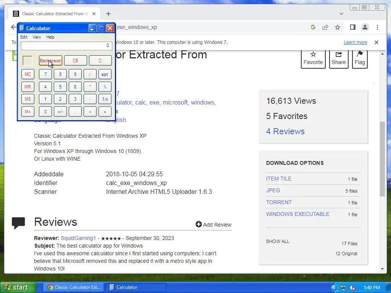Viewport: 391px width, 293px height.
Task: Switch to Calculator taskbar button
Action: click(136, 287)
